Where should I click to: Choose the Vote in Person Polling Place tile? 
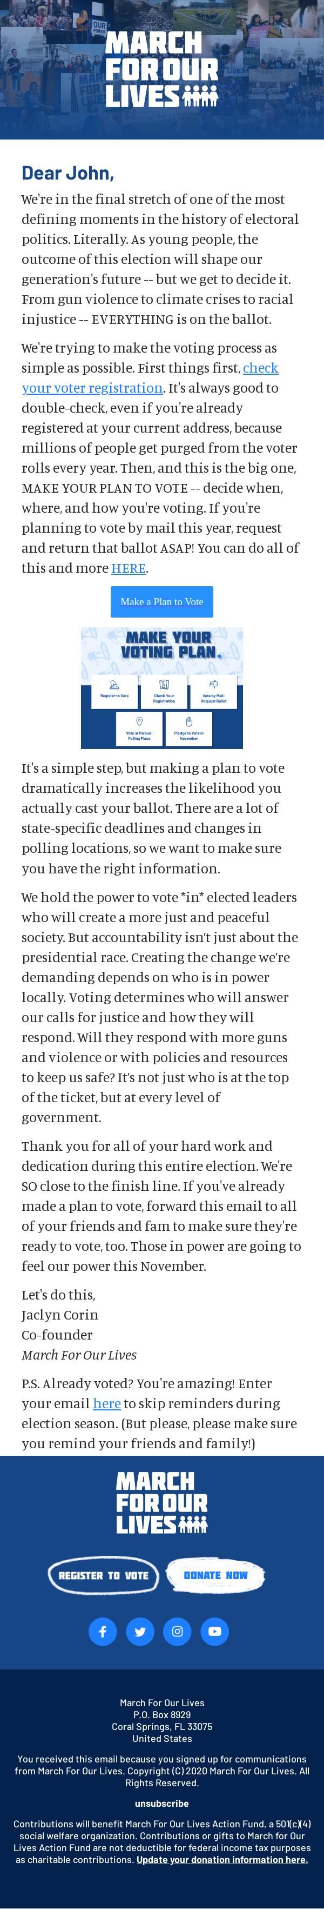(x=139, y=728)
